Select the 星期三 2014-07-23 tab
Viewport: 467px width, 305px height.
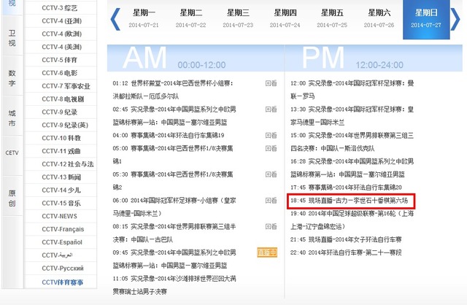238,18
